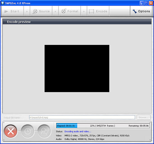Screen dimensions: 154x144
Task: Open the Options menu
Action: point(141,11)
